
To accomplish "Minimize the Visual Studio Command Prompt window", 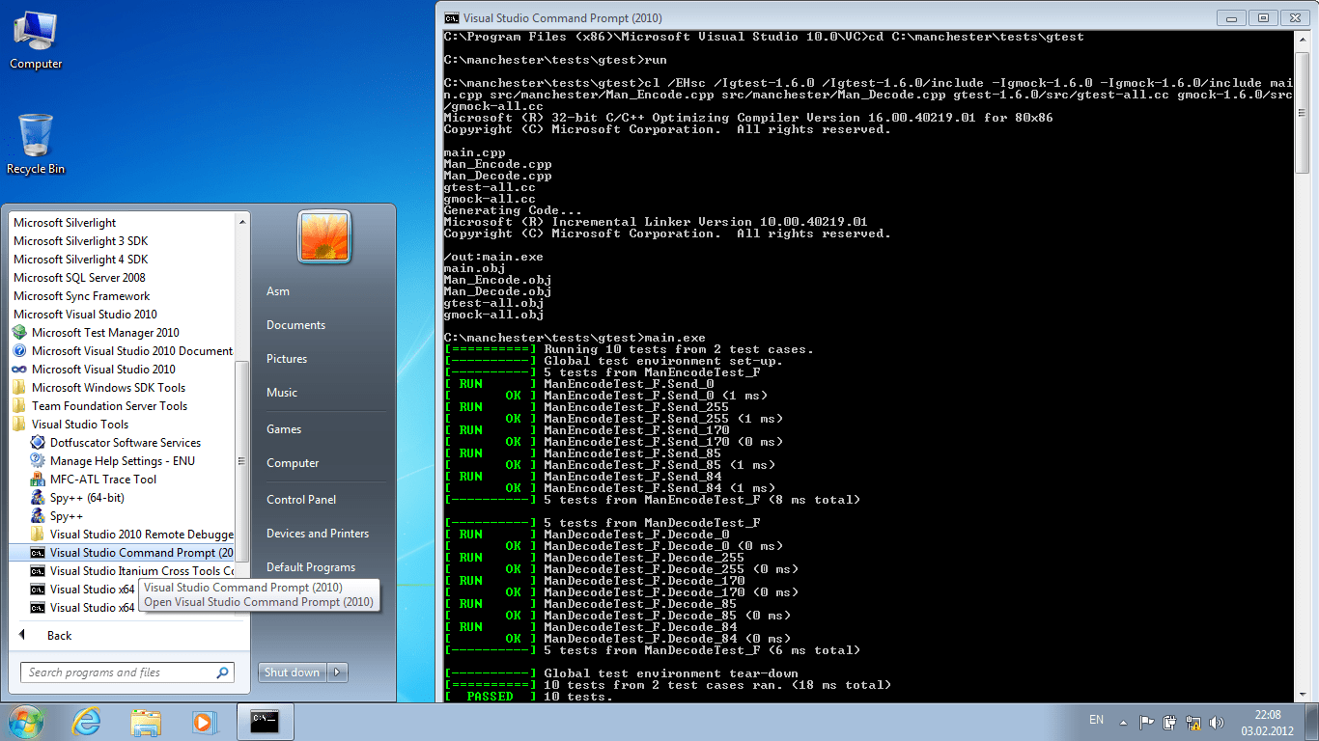I will pos(1233,17).
